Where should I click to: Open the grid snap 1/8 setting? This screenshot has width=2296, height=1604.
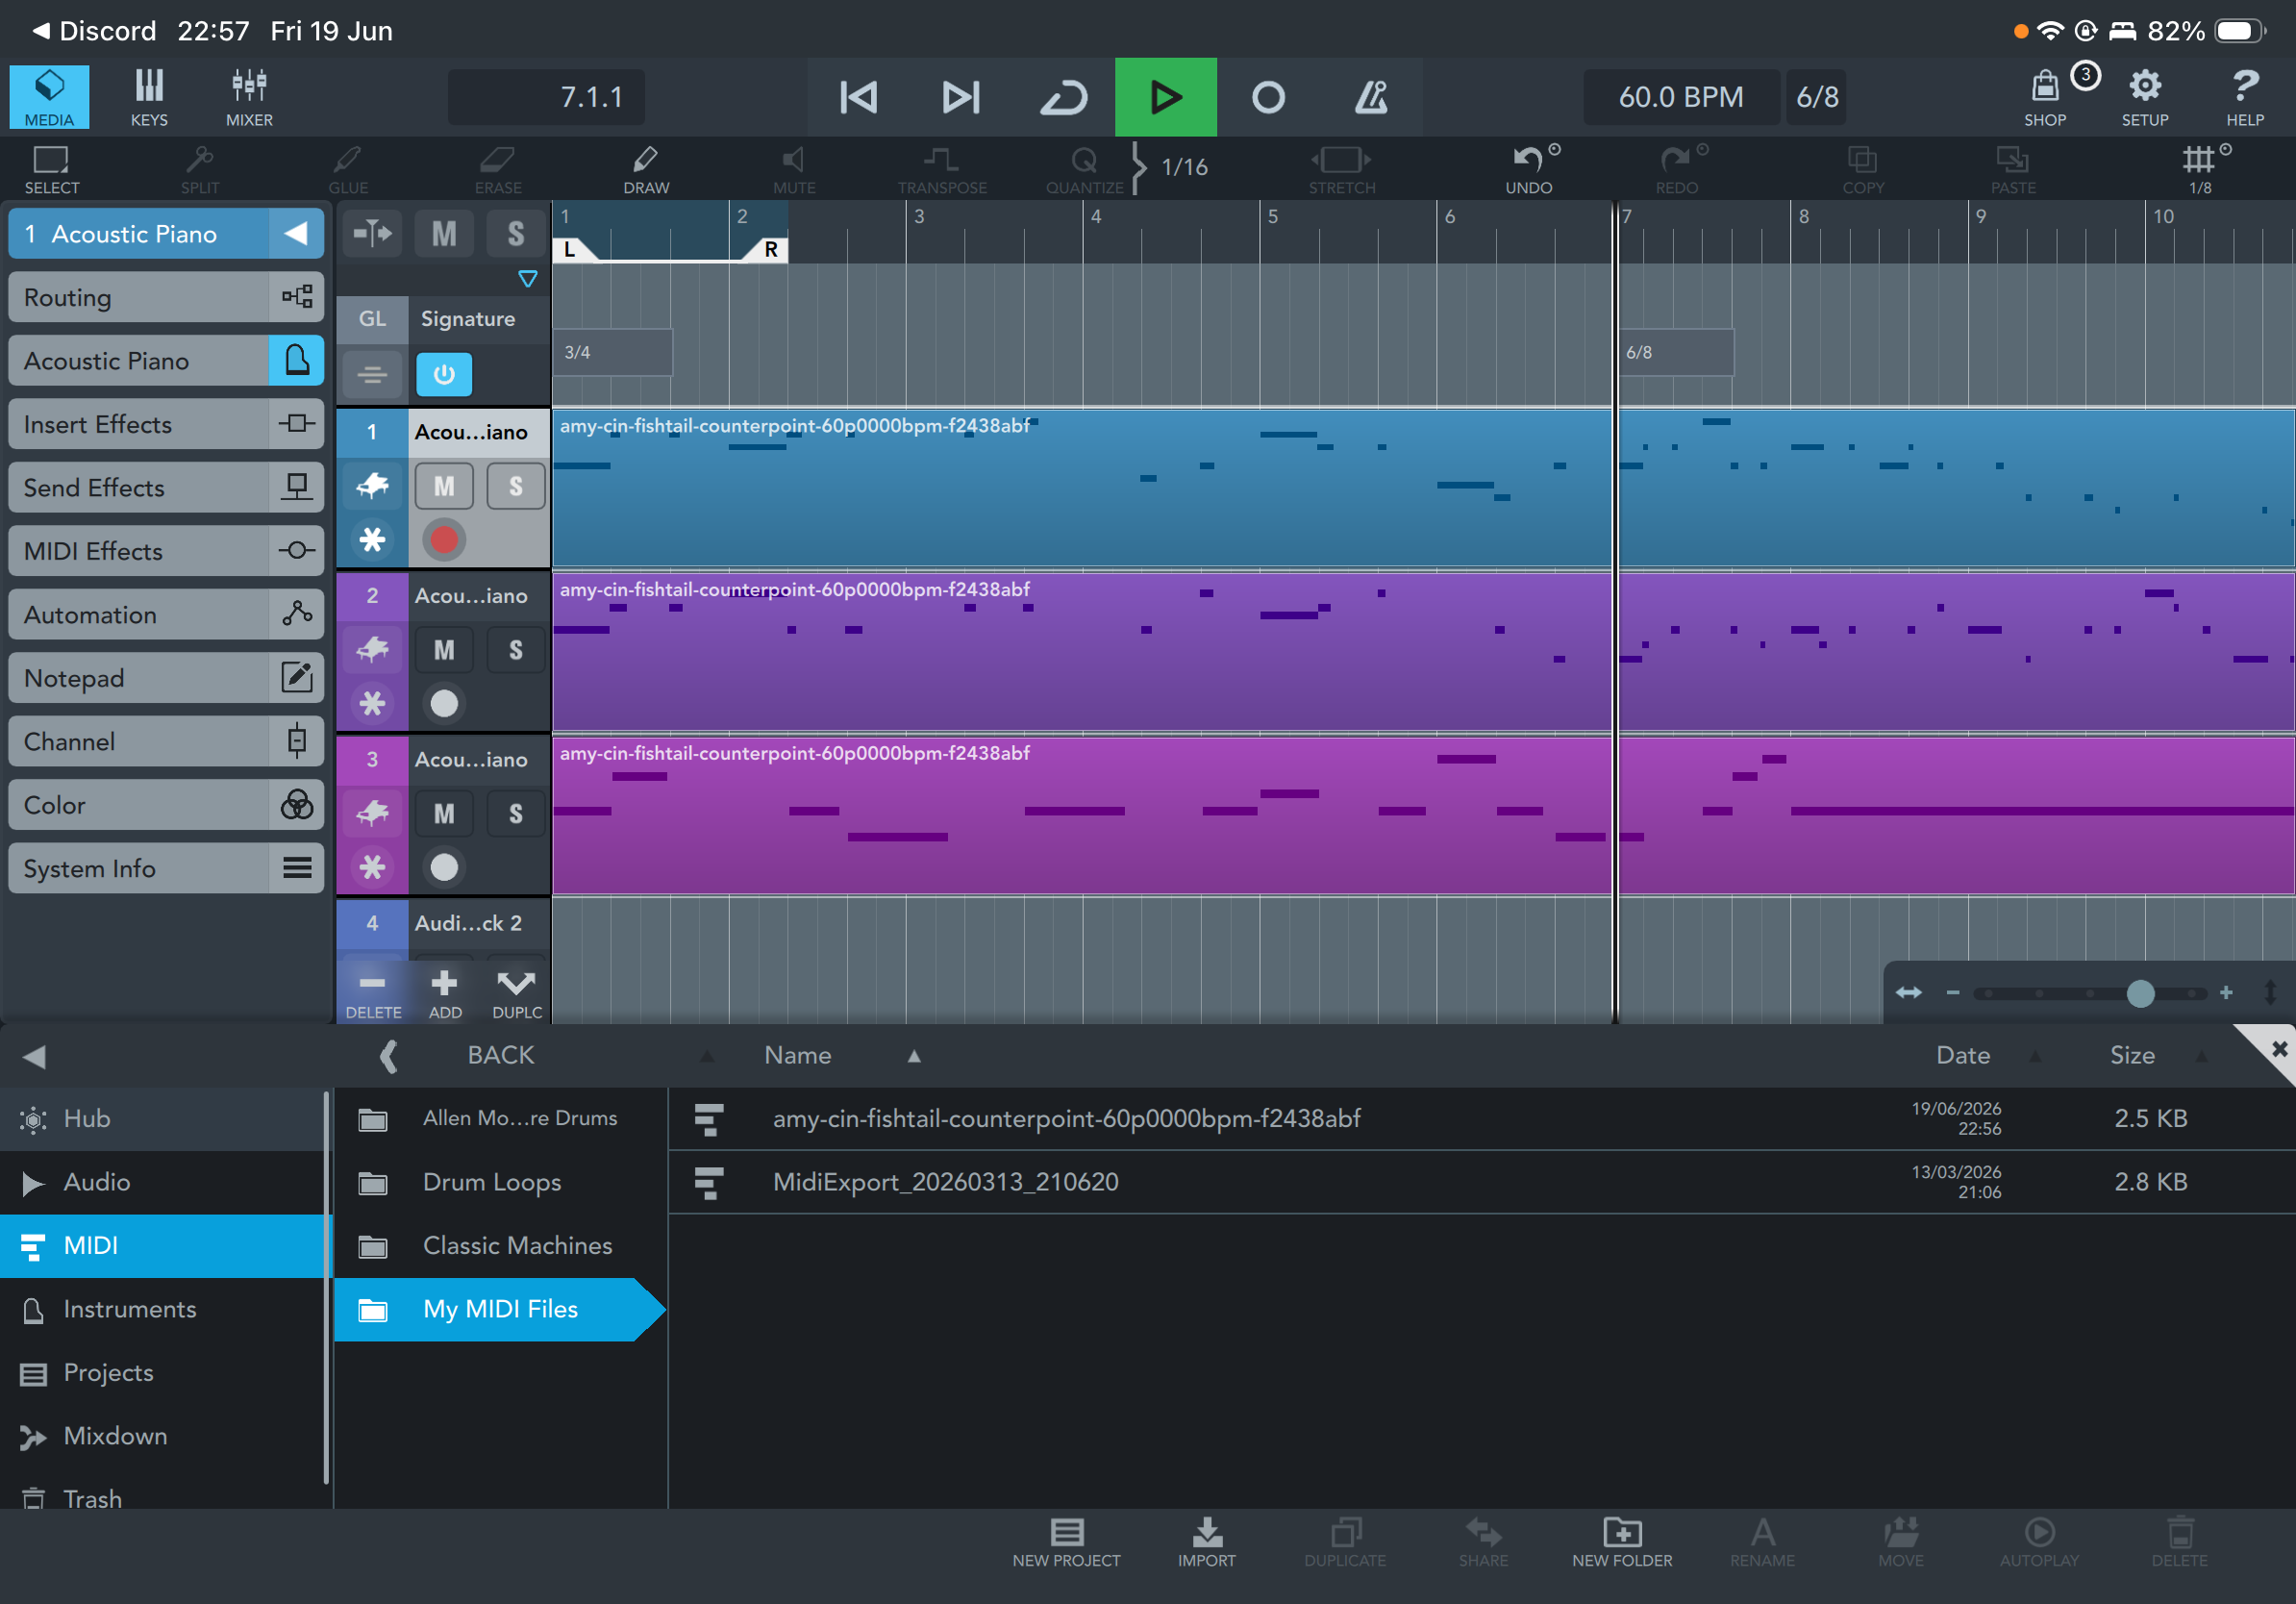point(2200,169)
